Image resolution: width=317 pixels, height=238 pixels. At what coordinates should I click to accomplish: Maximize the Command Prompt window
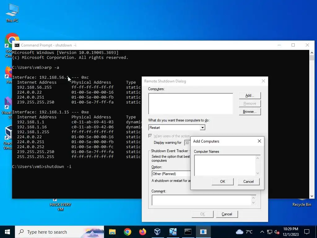click(293, 45)
